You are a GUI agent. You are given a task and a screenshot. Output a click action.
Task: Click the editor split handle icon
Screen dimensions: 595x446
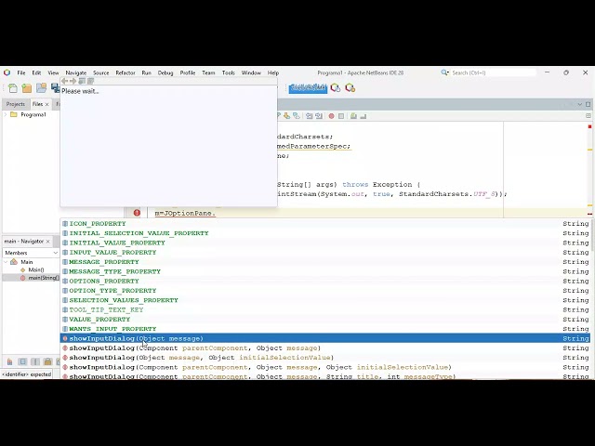588,116
